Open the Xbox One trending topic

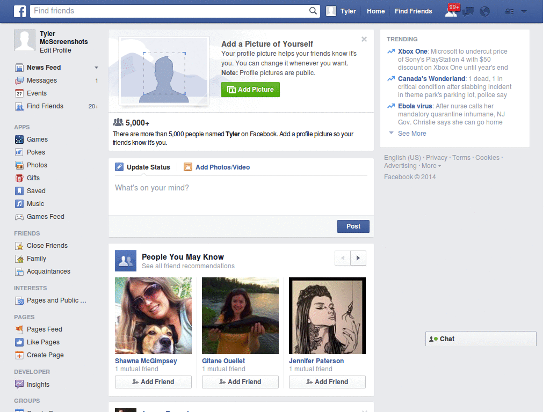[412, 51]
